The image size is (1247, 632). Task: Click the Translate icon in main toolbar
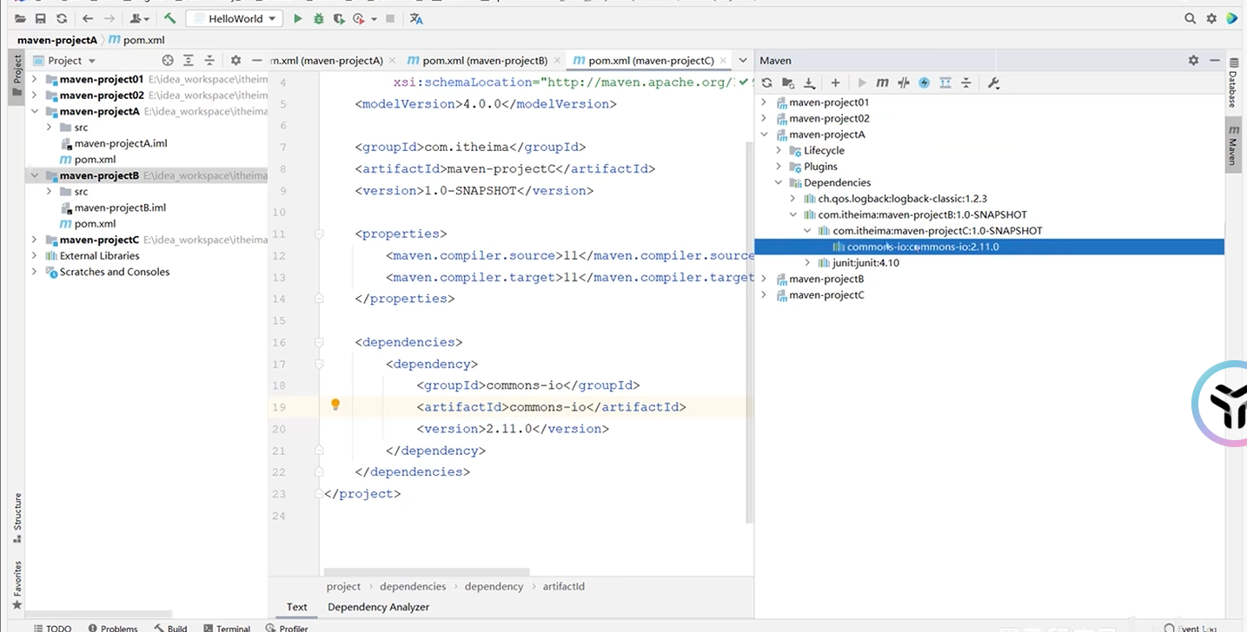pyautogui.click(x=416, y=18)
